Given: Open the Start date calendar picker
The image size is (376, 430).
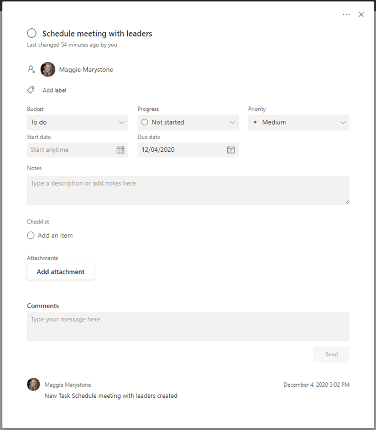Looking at the screenshot, I should [x=121, y=150].
